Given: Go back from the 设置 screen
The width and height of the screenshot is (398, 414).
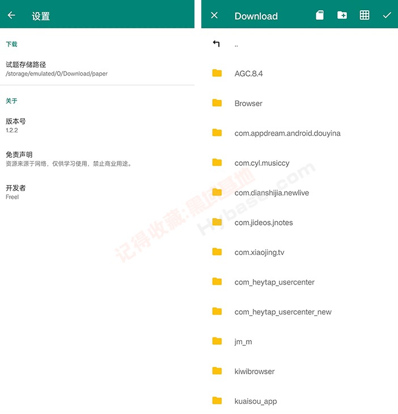Looking at the screenshot, I should (11, 15).
